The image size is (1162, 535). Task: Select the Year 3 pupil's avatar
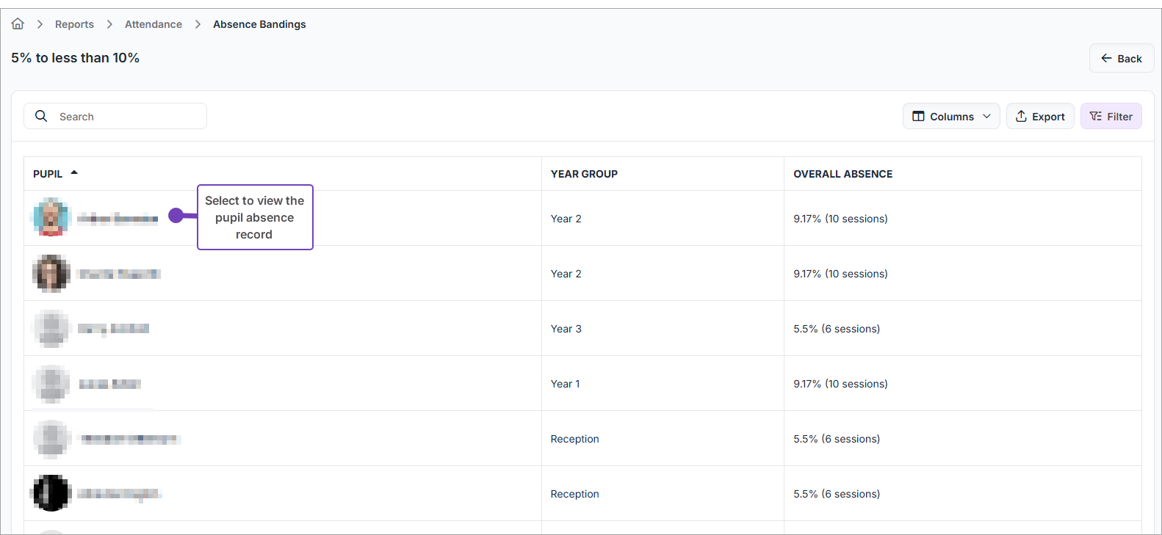[x=51, y=328]
